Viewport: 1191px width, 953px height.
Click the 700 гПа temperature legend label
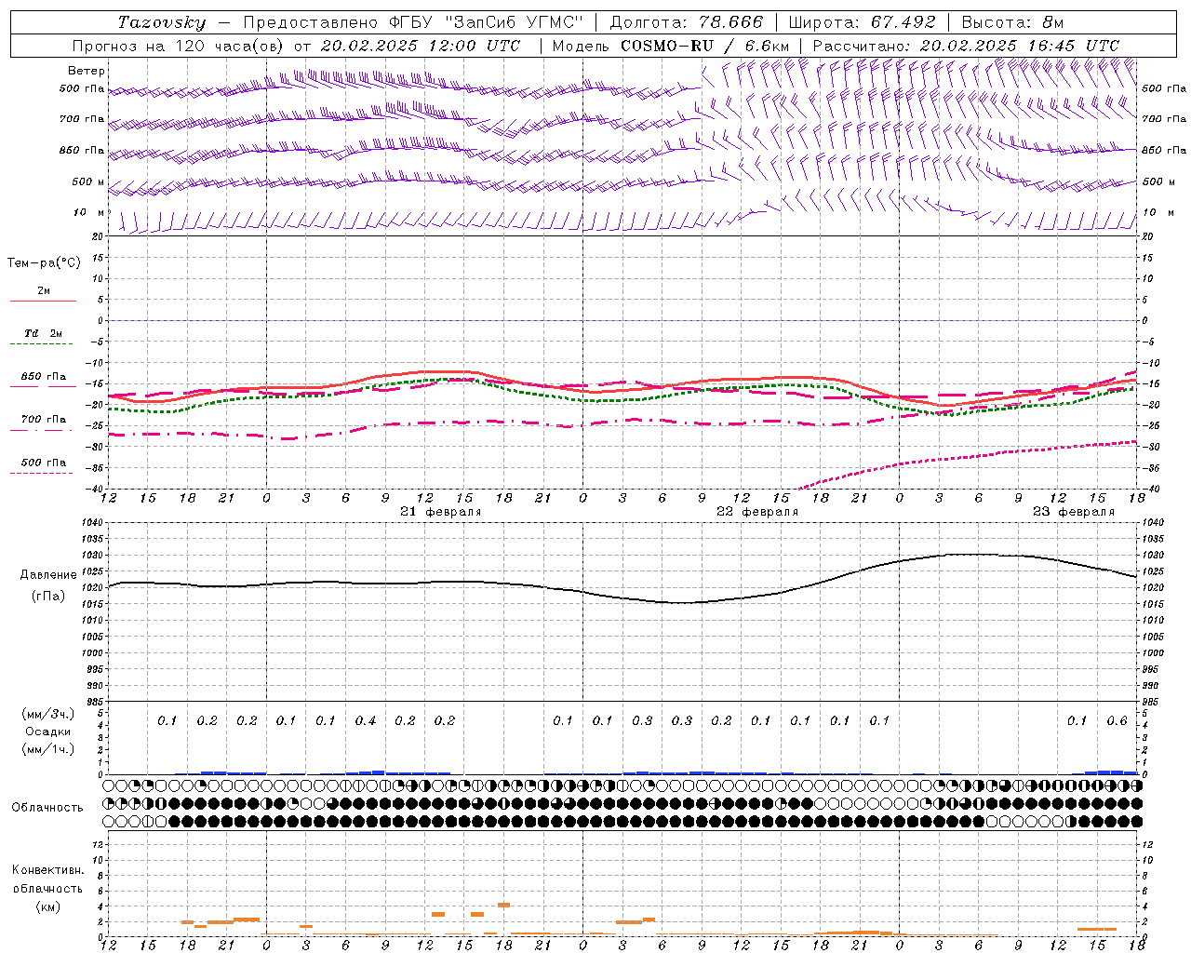tap(44, 420)
